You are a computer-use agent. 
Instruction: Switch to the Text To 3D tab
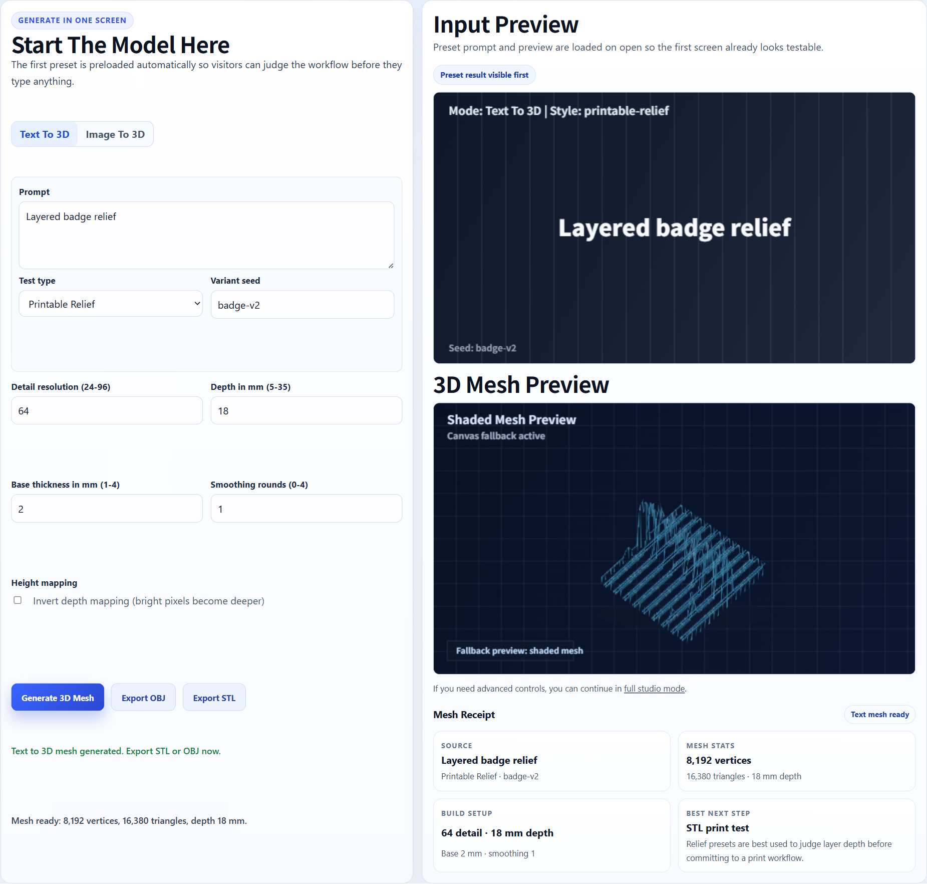click(x=45, y=134)
